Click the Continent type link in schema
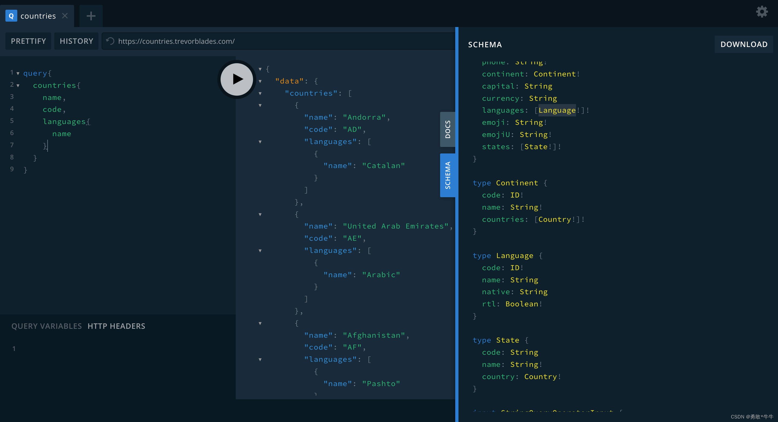778x422 pixels. point(554,74)
